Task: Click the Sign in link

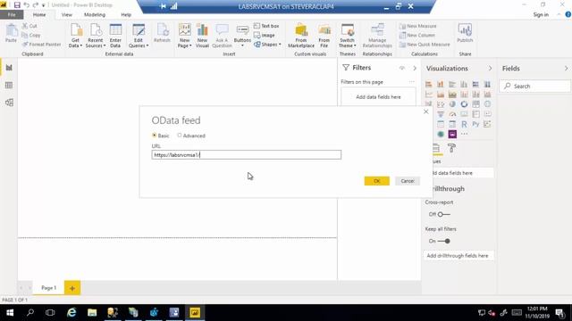Action: point(541,14)
